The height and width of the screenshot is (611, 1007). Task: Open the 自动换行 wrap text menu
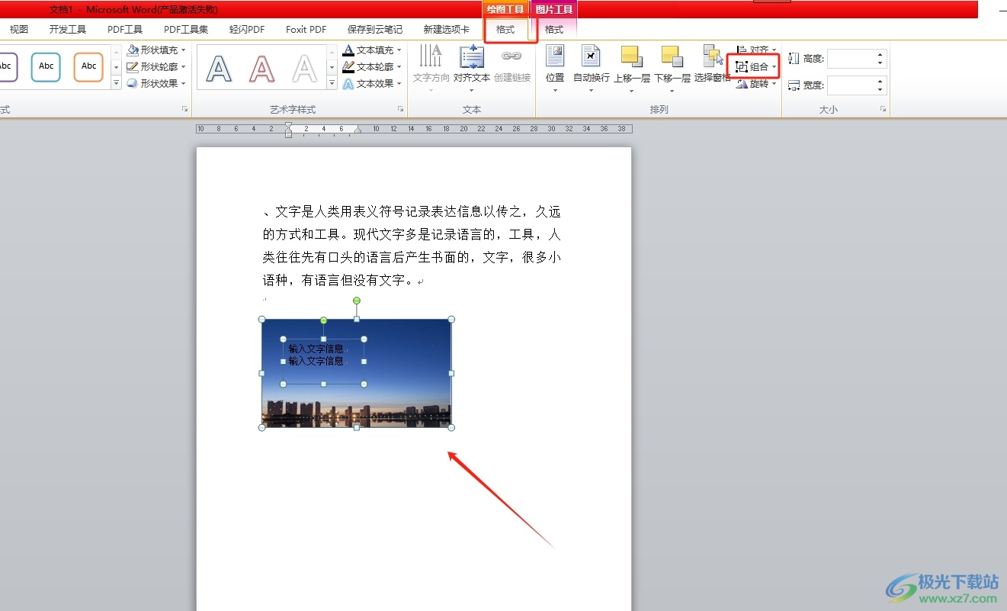tap(592, 69)
